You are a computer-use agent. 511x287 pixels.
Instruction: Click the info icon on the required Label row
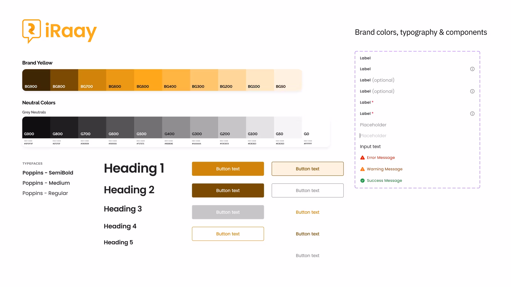pos(472,114)
